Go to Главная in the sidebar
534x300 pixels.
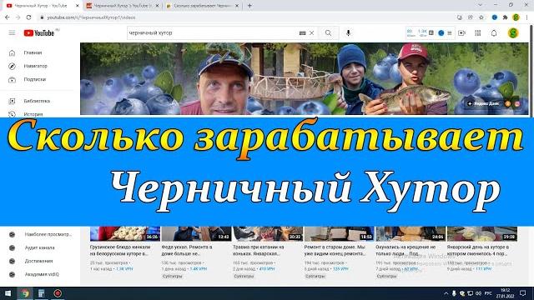pyautogui.click(x=33, y=52)
